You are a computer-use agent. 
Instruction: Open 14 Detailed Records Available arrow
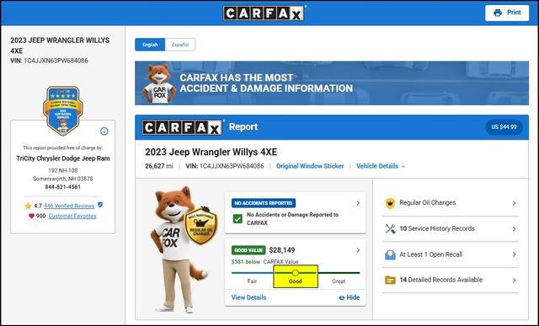coord(515,281)
